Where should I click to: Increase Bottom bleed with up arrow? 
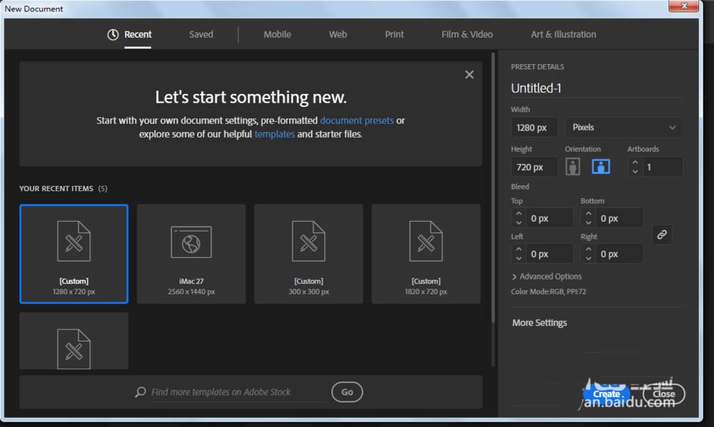[x=588, y=214]
